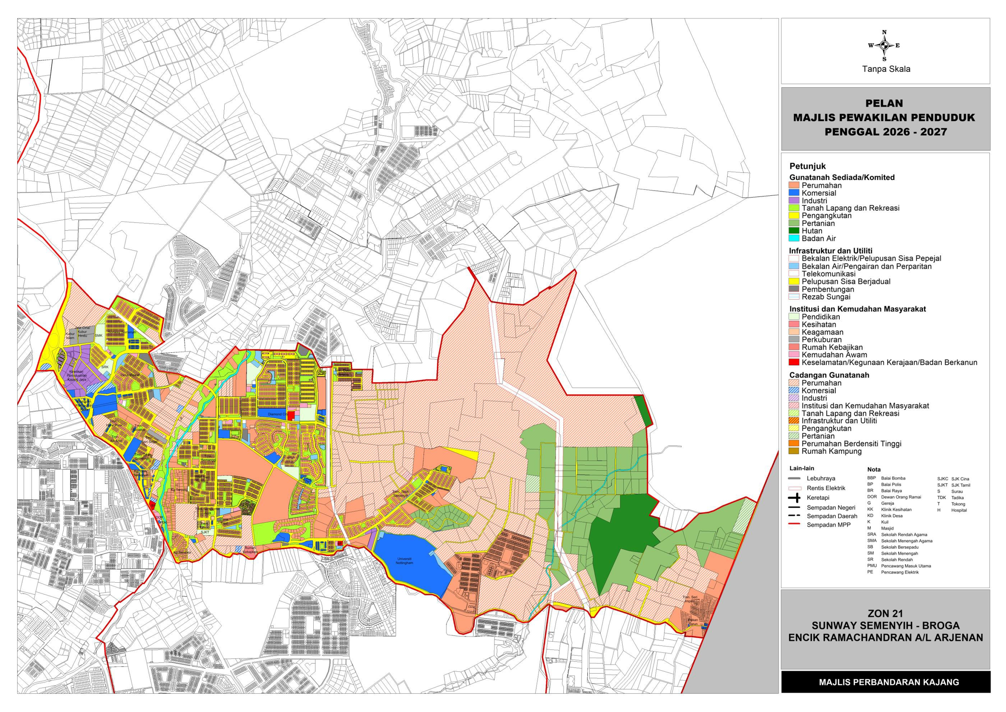Pick the red Keselamatan/Kegunaan Kerajaan swatch
Image resolution: width=1006 pixels, height=712 pixels.
click(794, 362)
